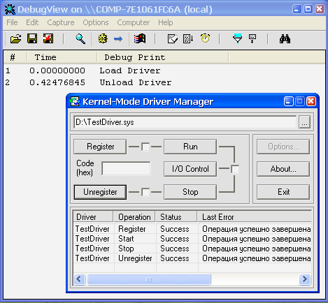
Task: Toggle checkbox between Register and Run
Action: (145, 147)
